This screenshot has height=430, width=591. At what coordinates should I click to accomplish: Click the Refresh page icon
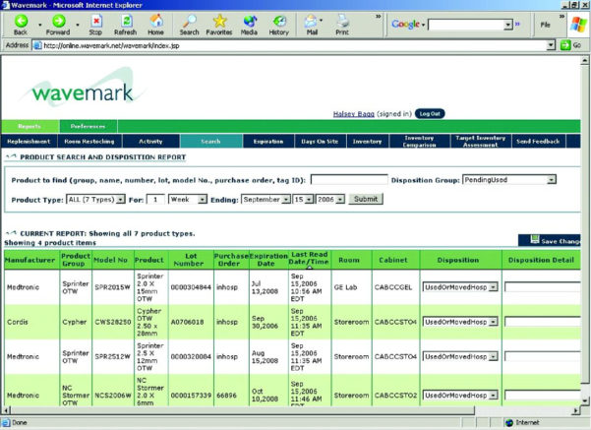pyautogui.click(x=125, y=22)
